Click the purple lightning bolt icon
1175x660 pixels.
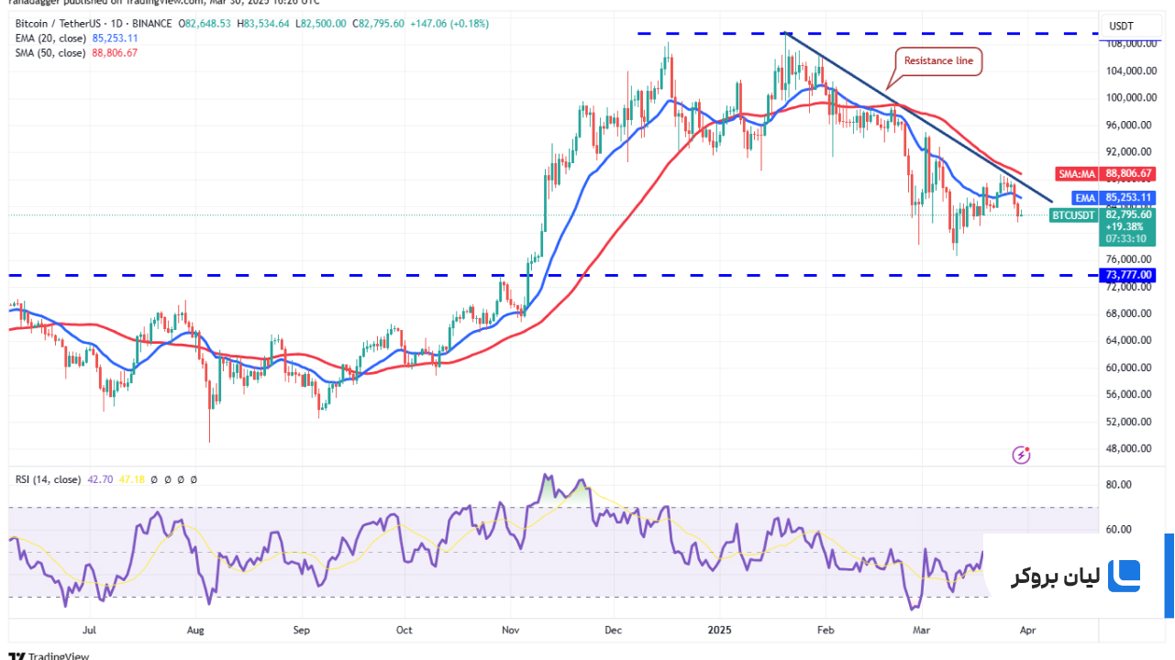point(1022,455)
